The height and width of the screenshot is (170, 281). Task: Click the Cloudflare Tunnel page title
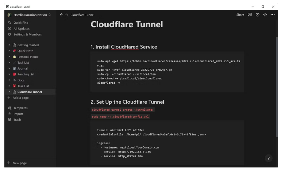(127, 24)
